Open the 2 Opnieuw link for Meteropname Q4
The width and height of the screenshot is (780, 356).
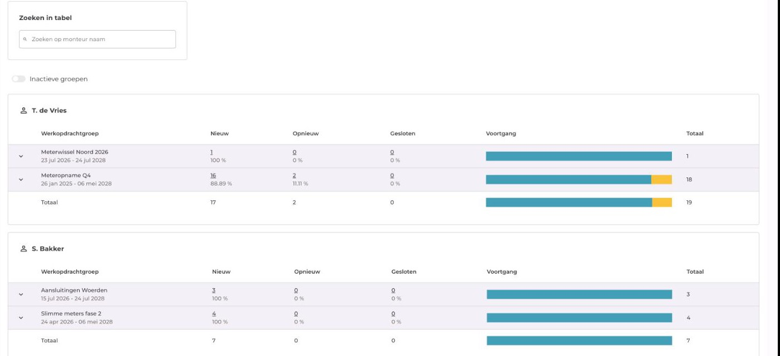(294, 176)
